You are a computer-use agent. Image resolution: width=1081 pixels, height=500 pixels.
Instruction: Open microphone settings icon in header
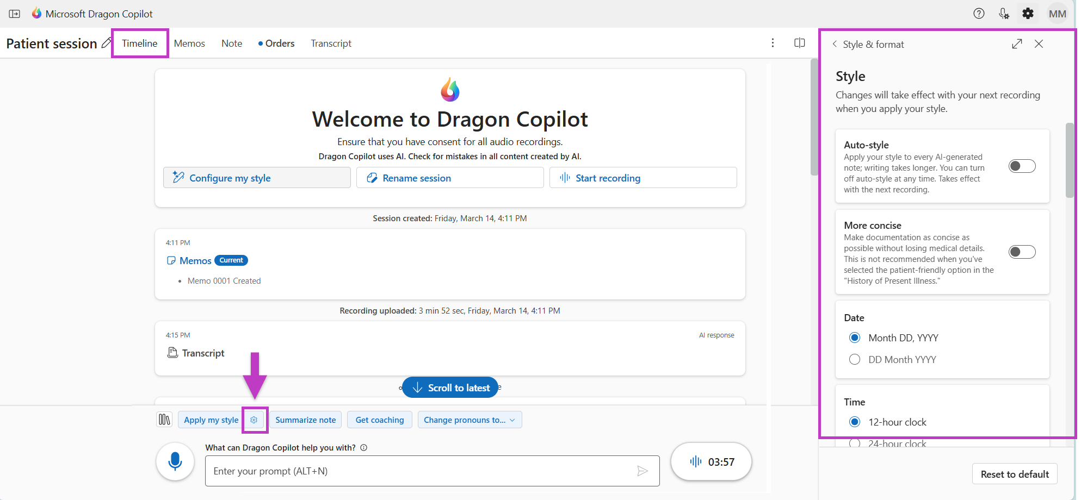point(1004,14)
